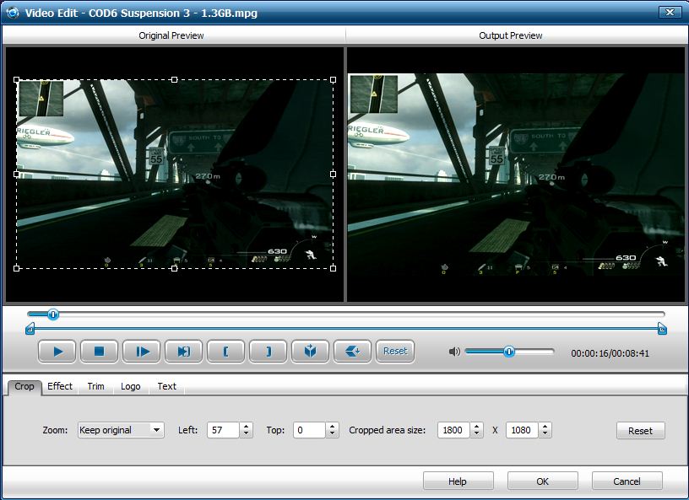Click the Output Preview video pane

point(516,175)
